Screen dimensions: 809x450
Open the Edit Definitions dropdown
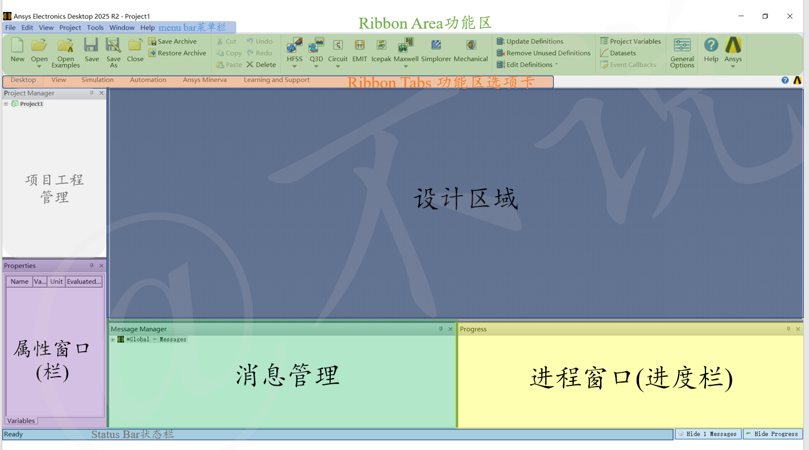(527, 65)
